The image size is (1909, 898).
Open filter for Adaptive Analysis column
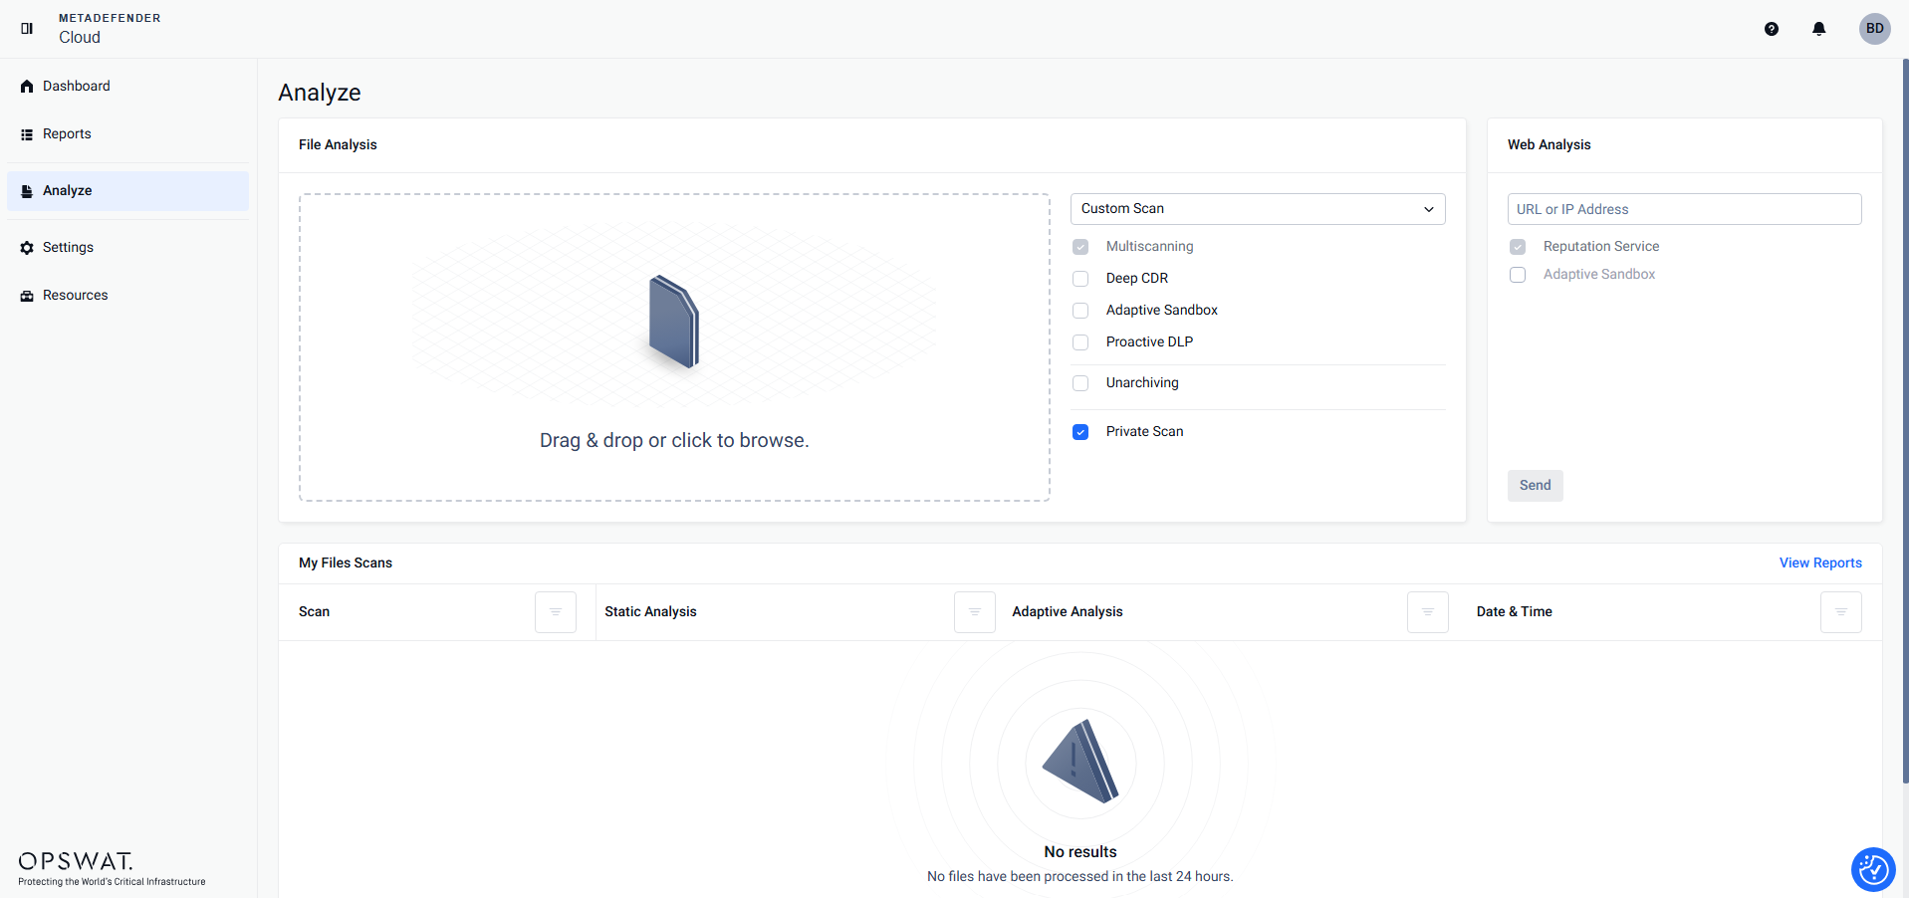[1428, 612]
